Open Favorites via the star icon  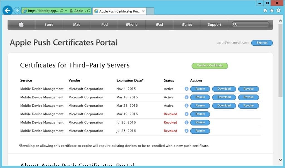pos(272,11)
